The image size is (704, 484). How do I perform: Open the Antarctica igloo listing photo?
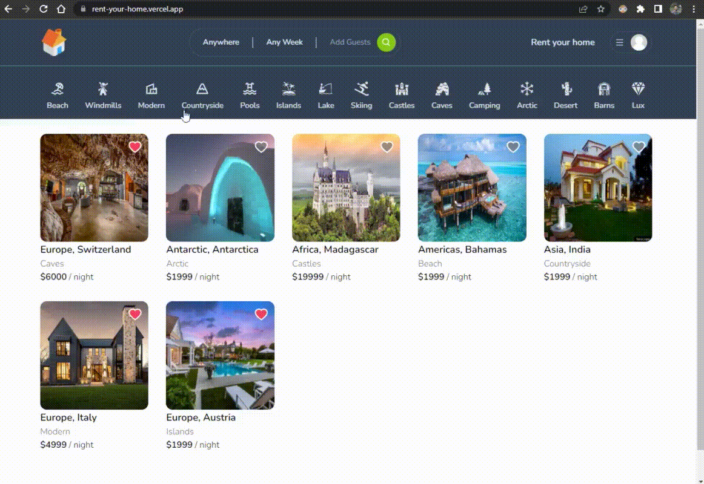pyautogui.click(x=220, y=188)
